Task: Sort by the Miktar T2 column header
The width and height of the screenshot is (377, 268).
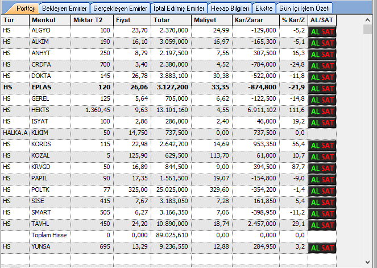Action: click(x=92, y=20)
